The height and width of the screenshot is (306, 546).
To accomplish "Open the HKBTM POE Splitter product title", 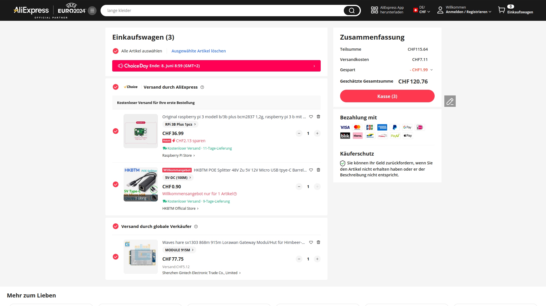I will click(250, 170).
